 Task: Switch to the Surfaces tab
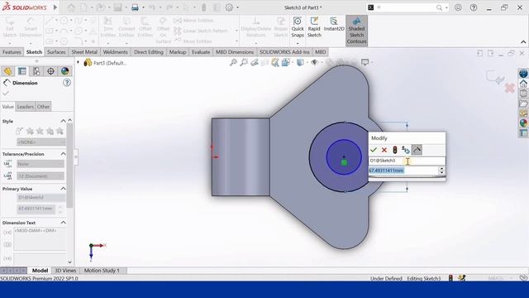click(56, 52)
